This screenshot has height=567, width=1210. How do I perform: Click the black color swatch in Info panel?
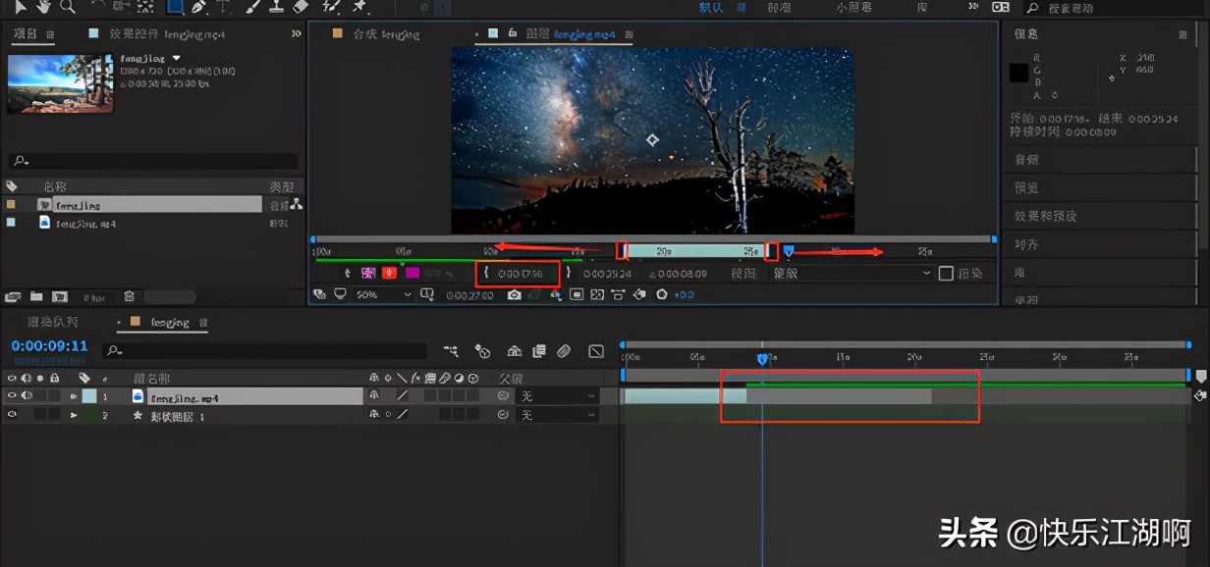click(1019, 73)
